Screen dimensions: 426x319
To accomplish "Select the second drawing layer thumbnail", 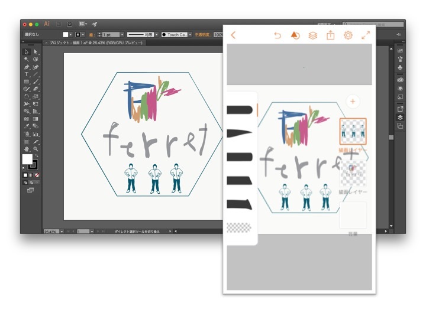I will click(x=353, y=172).
